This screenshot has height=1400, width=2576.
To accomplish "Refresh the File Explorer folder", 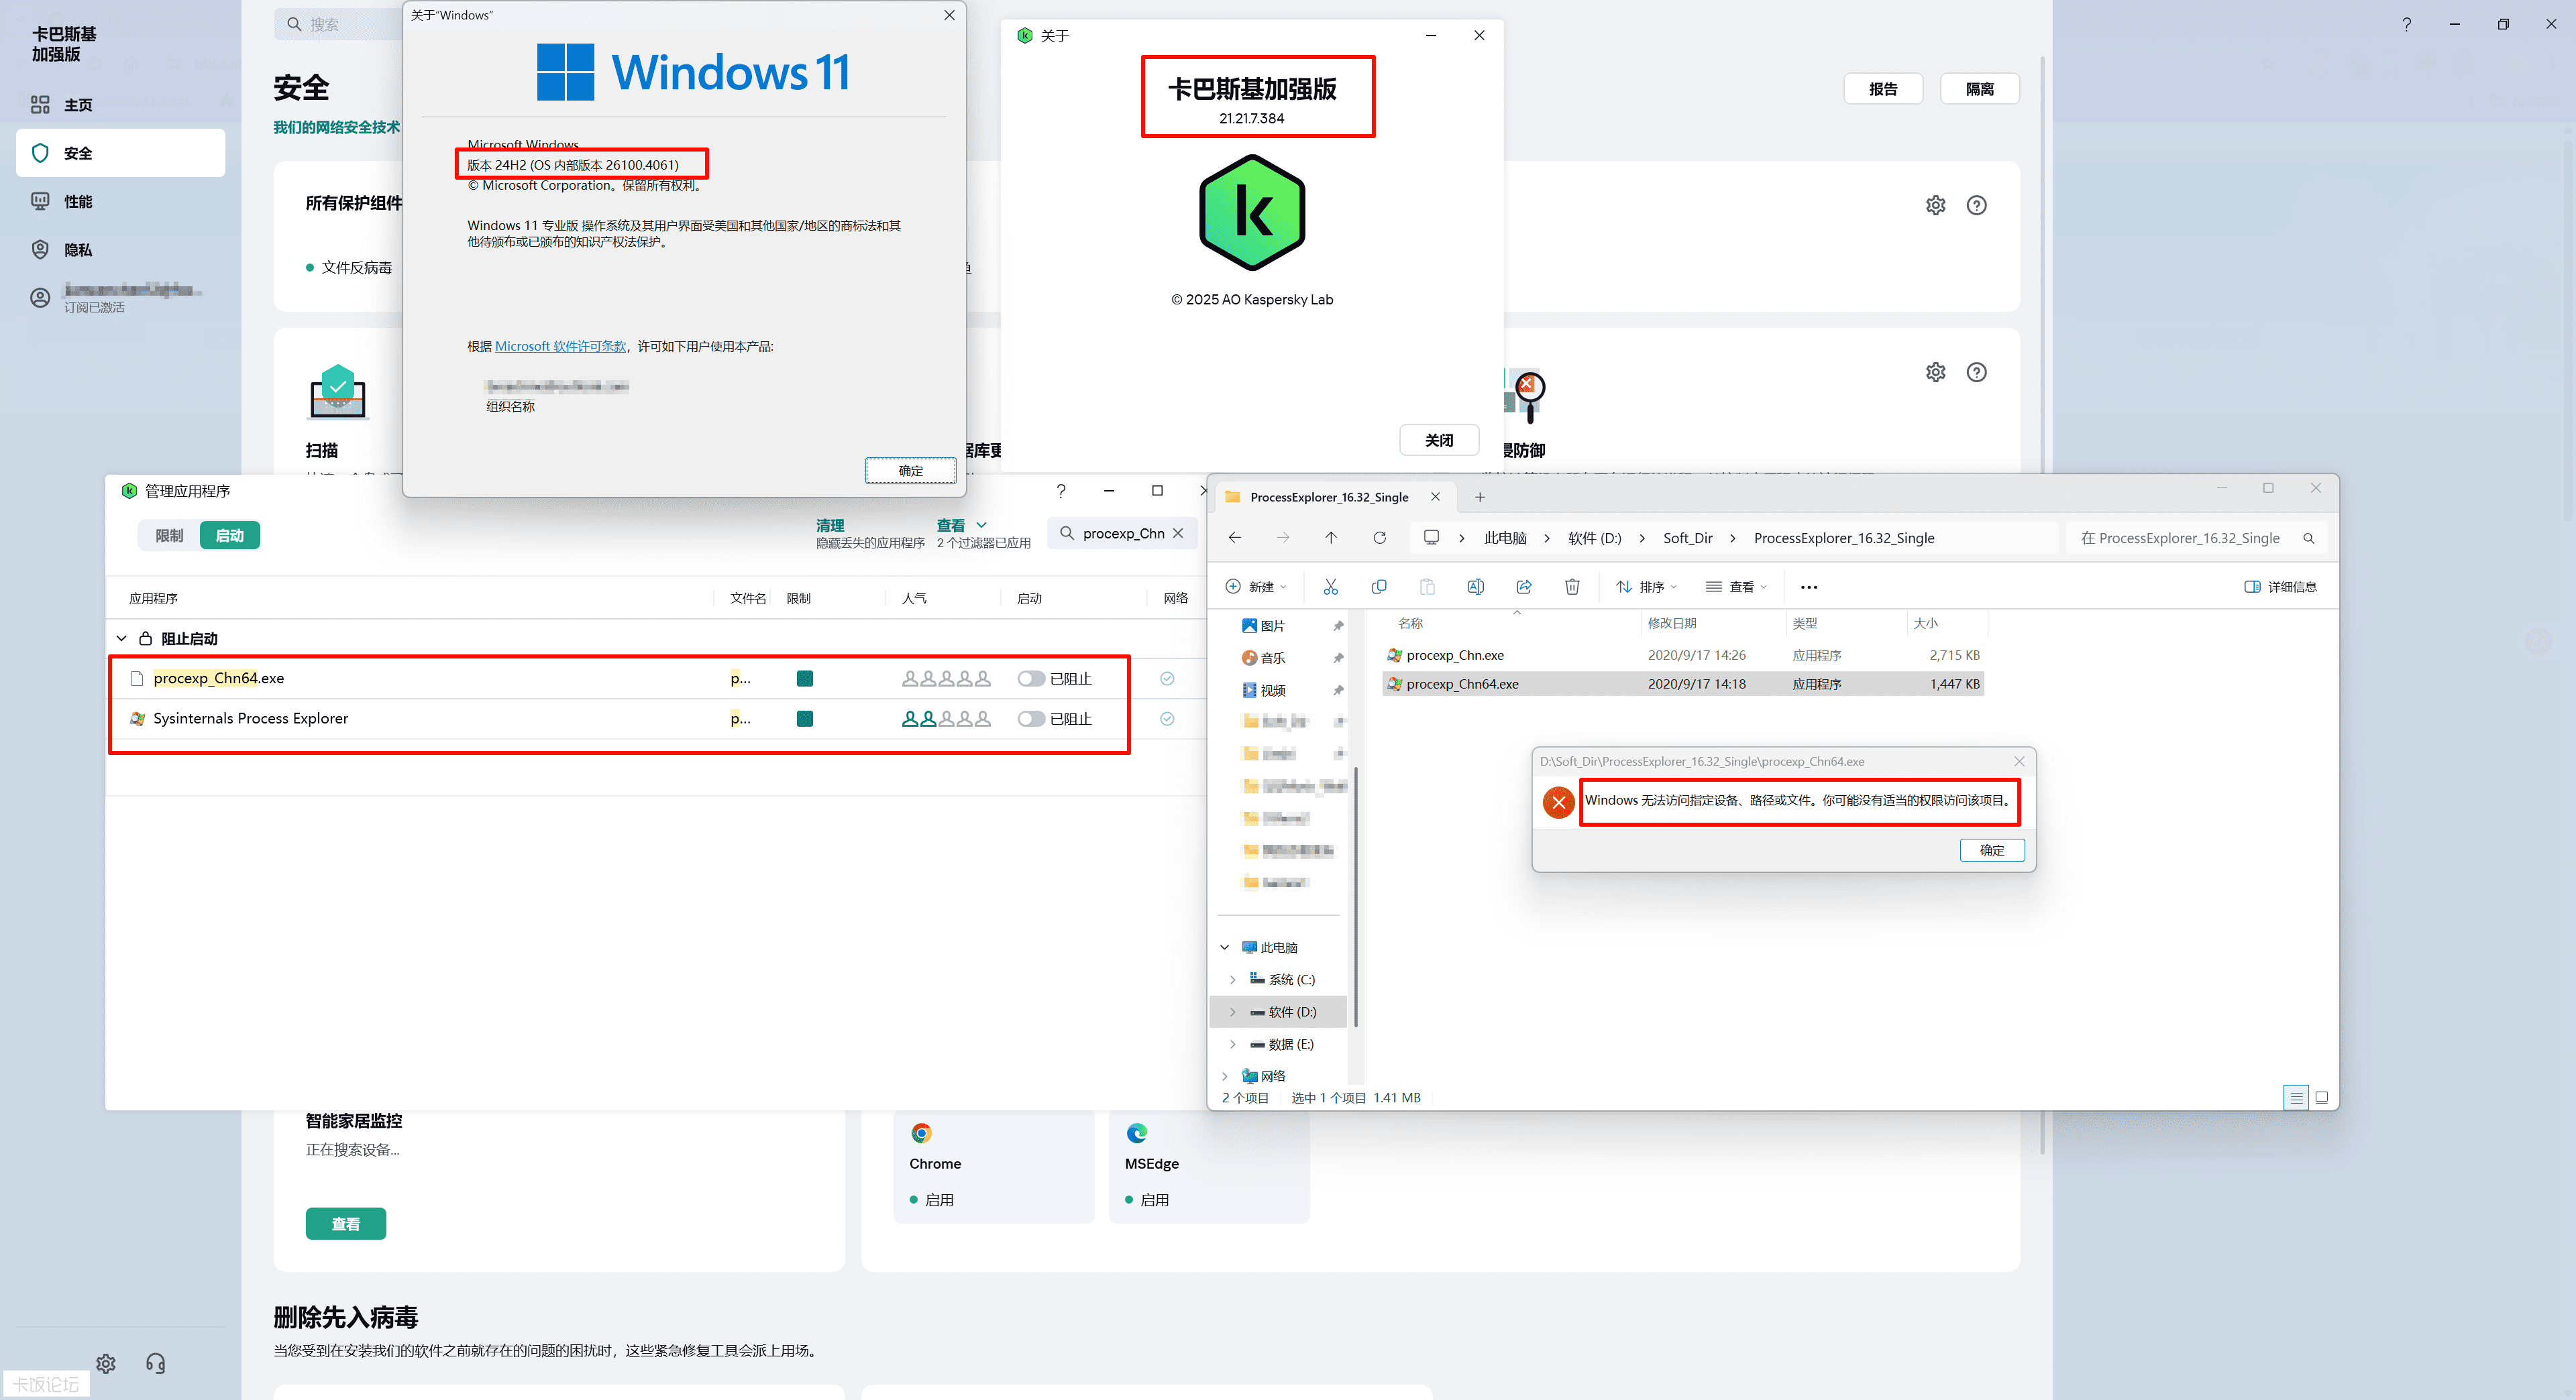I will coord(1379,538).
